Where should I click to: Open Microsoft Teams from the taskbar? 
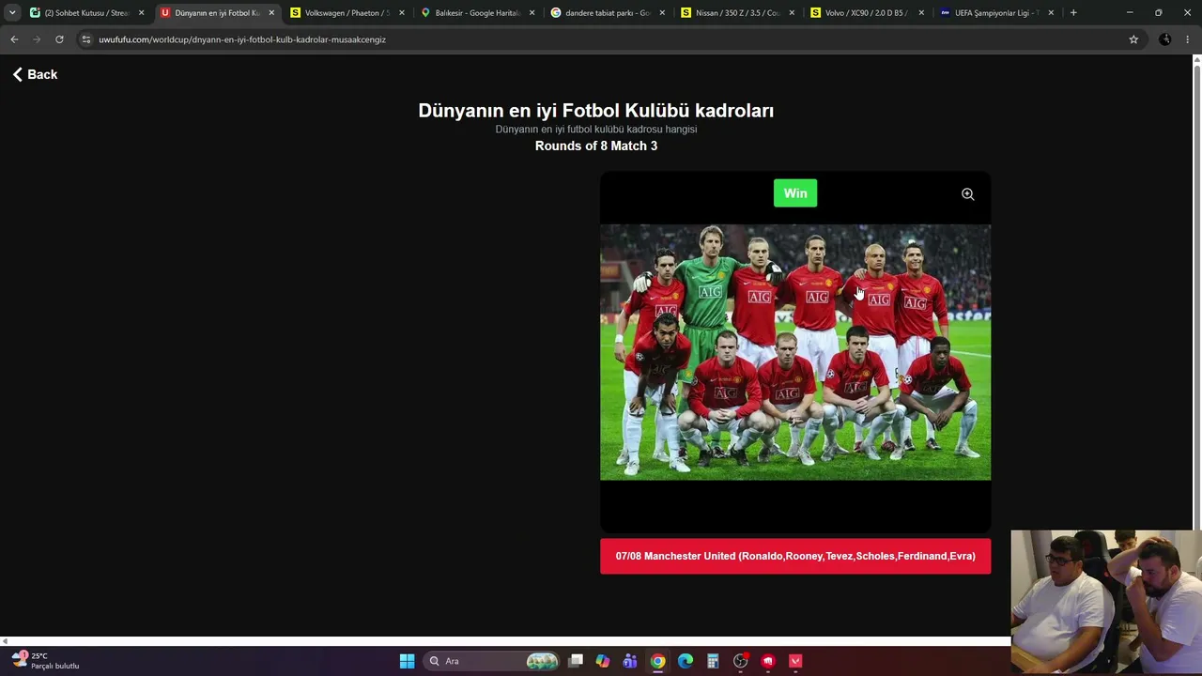[630, 661]
